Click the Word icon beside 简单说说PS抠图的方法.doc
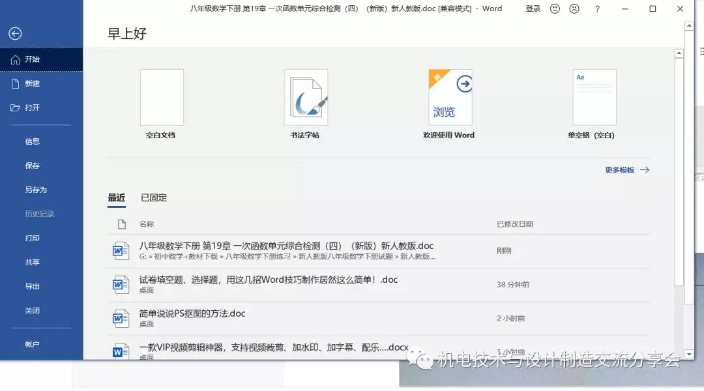 click(x=121, y=317)
